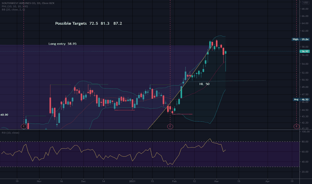The image size is (312, 184).
Task: Click the earnings 'E' marker after Apr 19
Action: click(297, 126)
